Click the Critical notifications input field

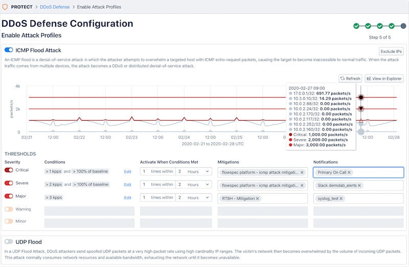(358, 172)
